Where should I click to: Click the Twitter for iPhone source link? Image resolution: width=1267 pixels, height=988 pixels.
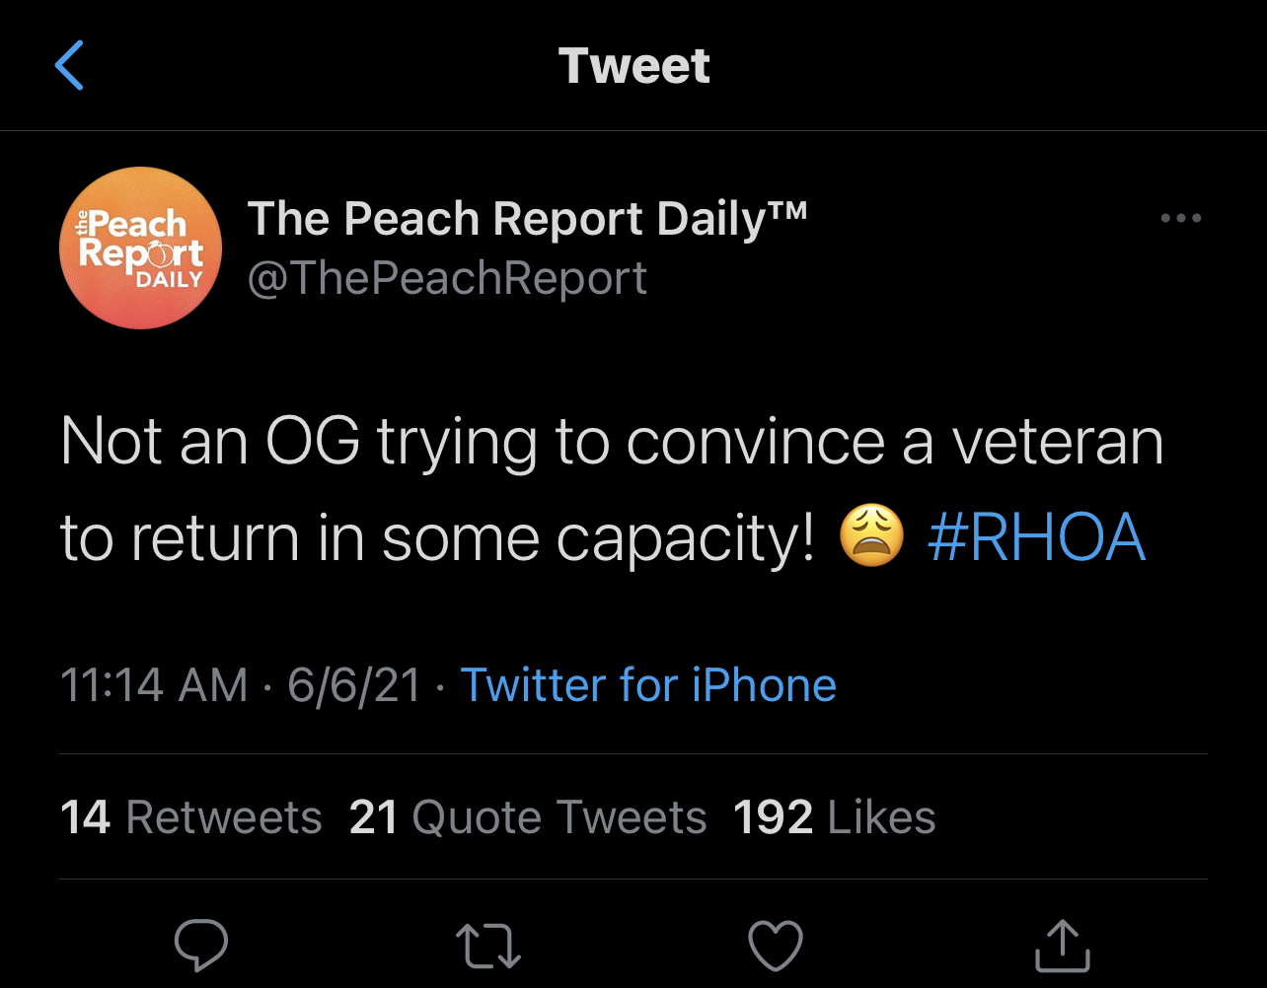648,684
